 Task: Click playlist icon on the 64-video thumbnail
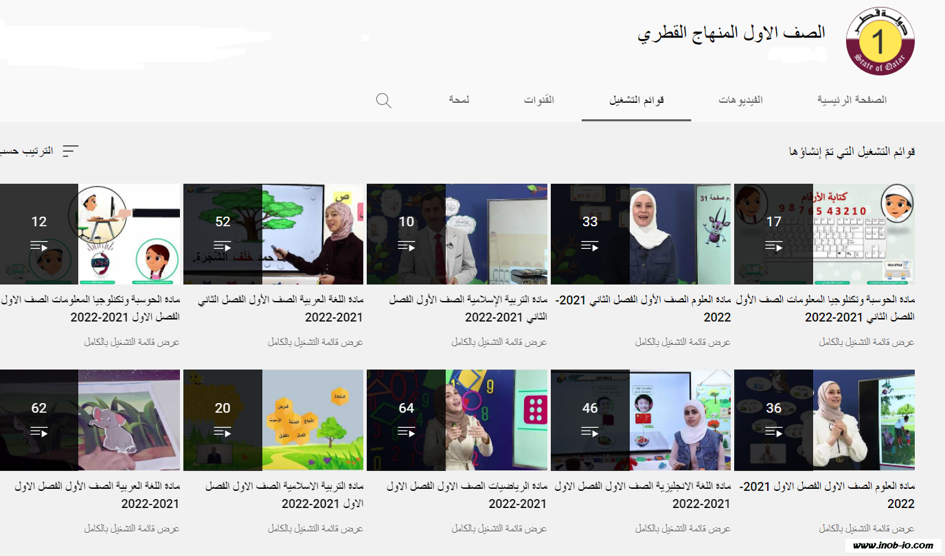click(407, 432)
